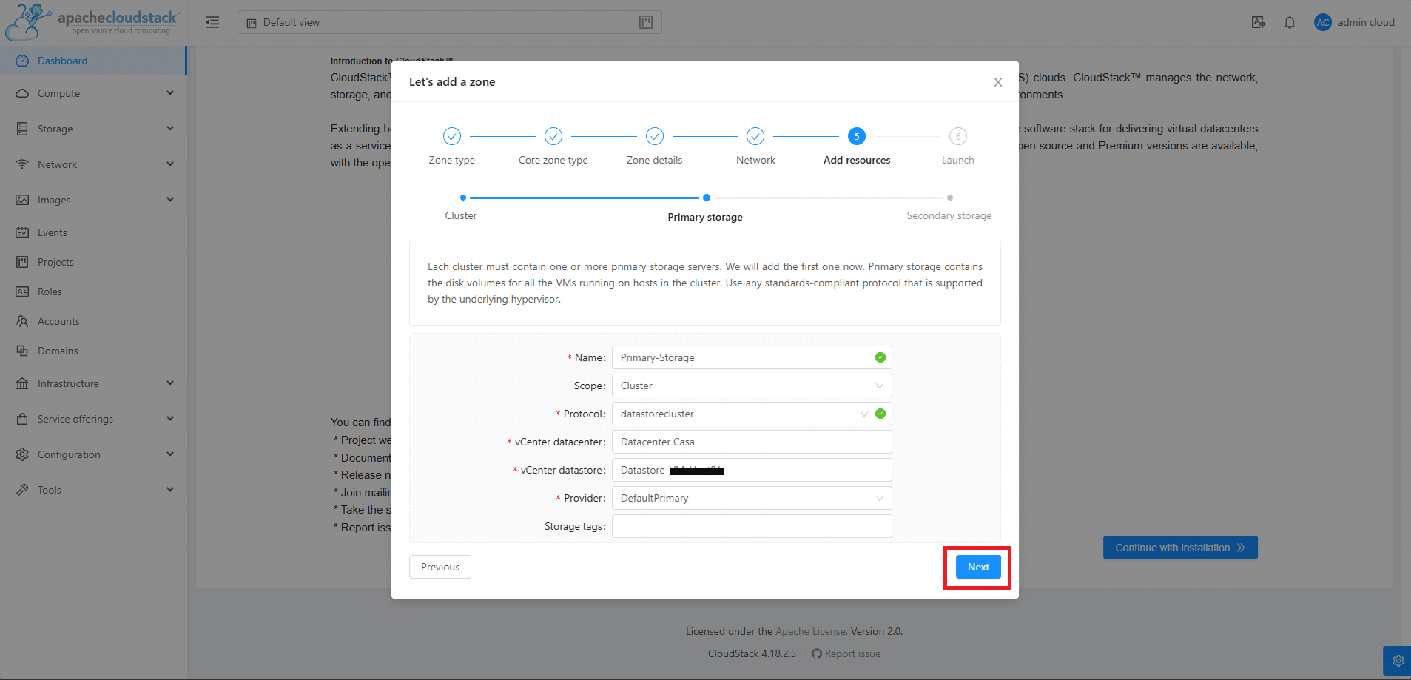This screenshot has width=1411, height=680.
Task: Select step 6 Launch
Action: point(957,147)
